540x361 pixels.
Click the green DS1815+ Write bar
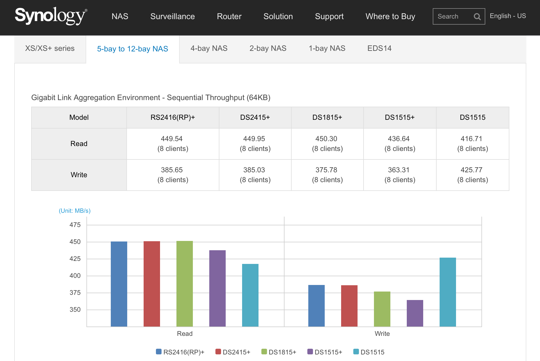tap(382, 309)
